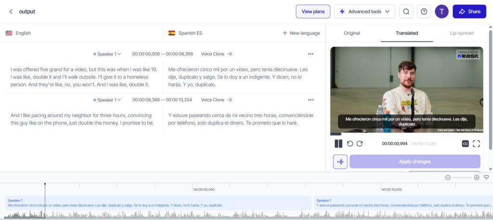
Task: Enter fullscreen video mode
Action: point(476,143)
